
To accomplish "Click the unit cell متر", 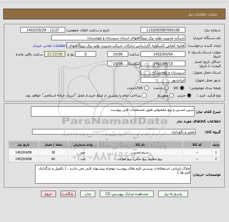I will (x=83, y=152).
